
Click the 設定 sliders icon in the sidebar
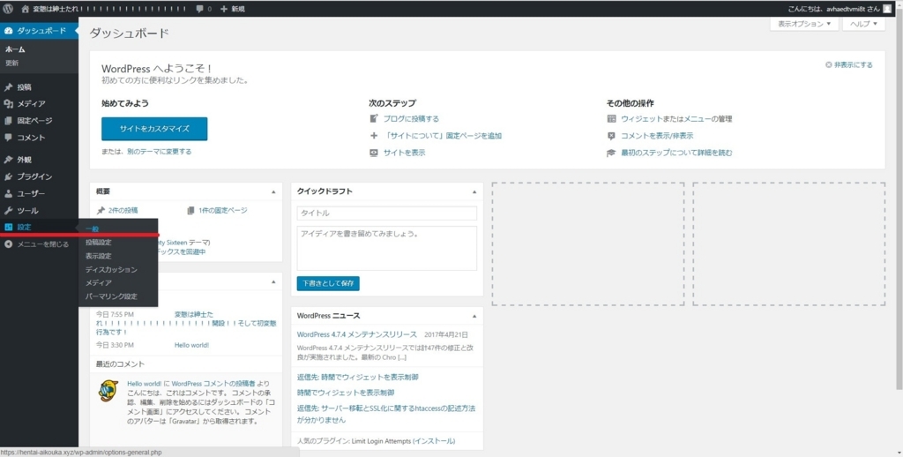click(x=8, y=227)
